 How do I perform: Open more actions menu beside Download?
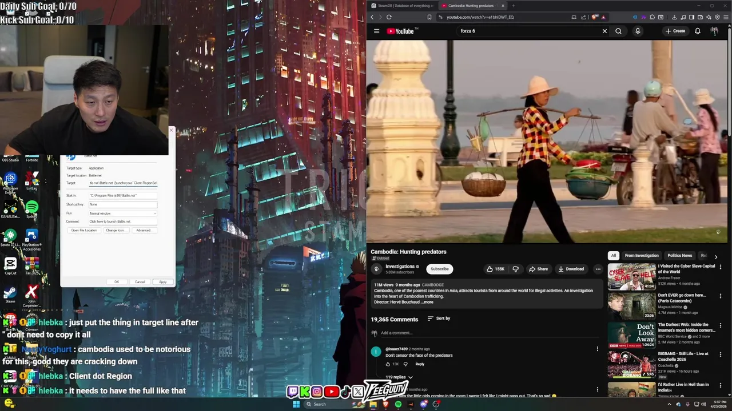tap(598, 269)
